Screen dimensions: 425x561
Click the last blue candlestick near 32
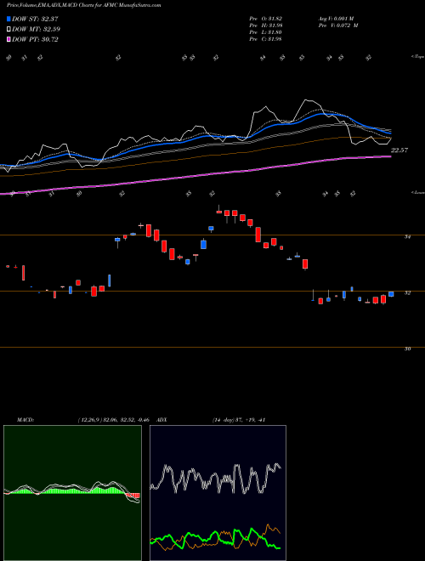click(x=391, y=294)
